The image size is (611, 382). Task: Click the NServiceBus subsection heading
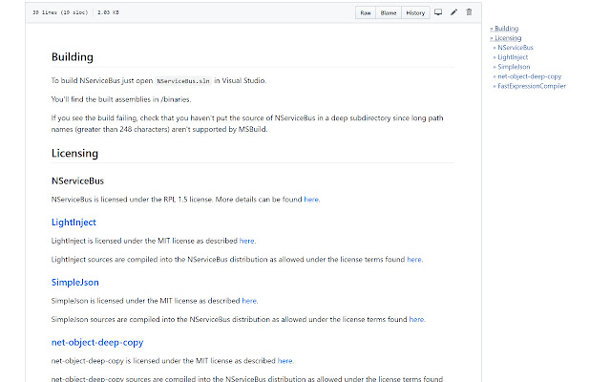77,180
